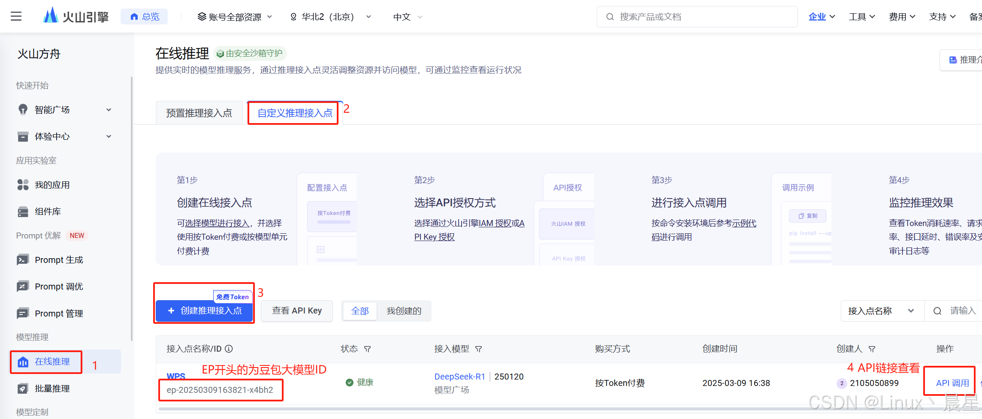
Task: Switch to the 预置推理接入点 tab
Action: [x=199, y=113]
